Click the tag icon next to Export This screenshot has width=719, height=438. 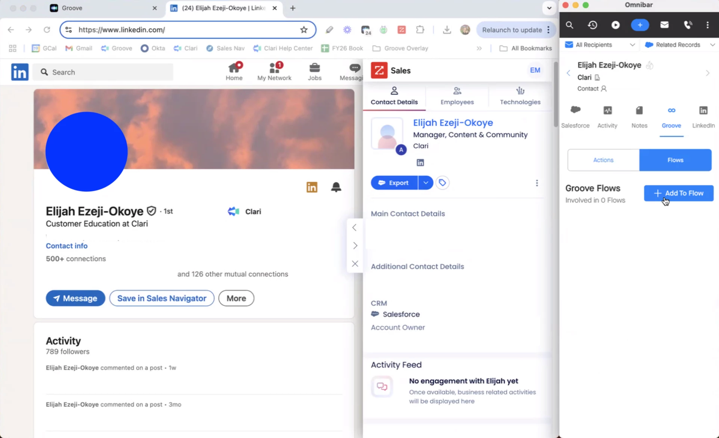click(443, 183)
